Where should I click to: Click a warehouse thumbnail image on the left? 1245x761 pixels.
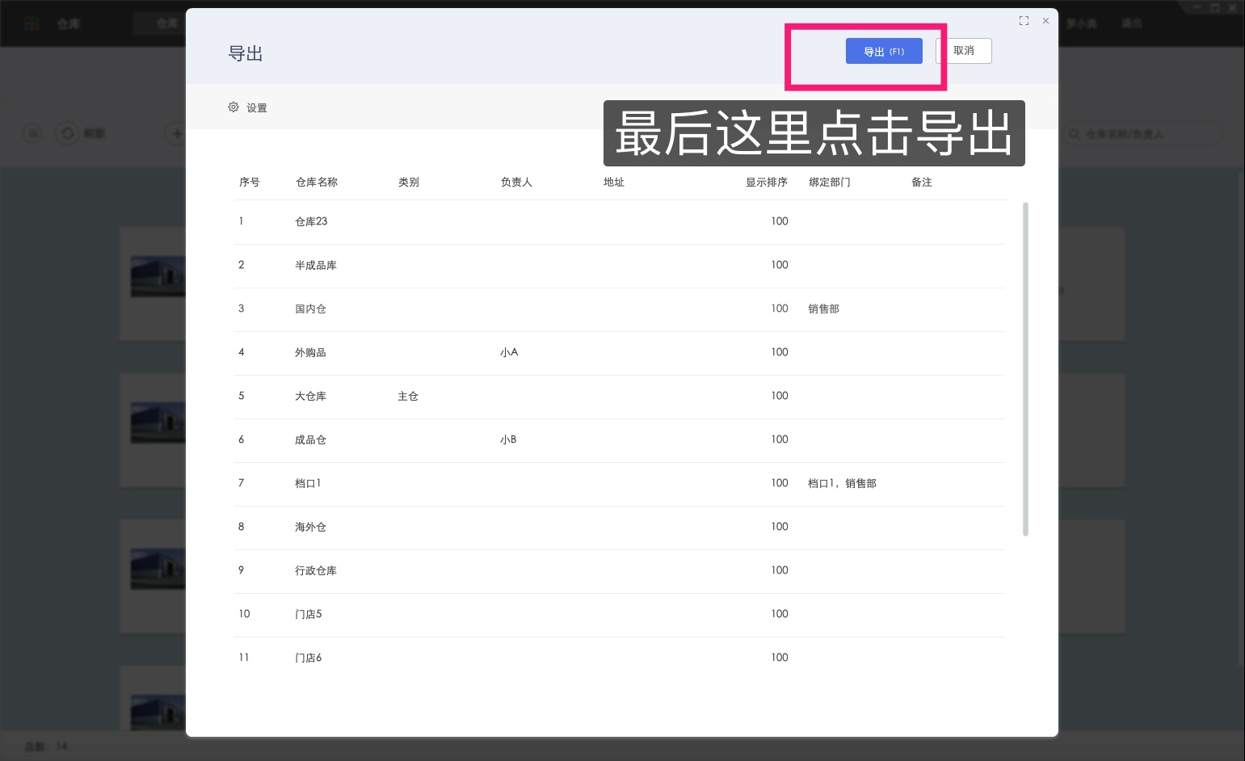pos(158,275)
